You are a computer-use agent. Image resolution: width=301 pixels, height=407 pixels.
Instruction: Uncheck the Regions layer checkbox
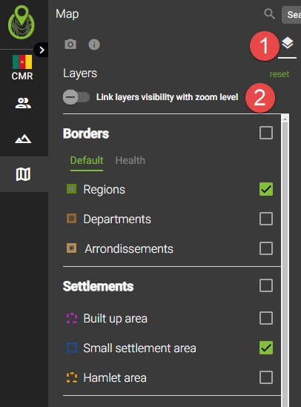click(x=266, y=189)
